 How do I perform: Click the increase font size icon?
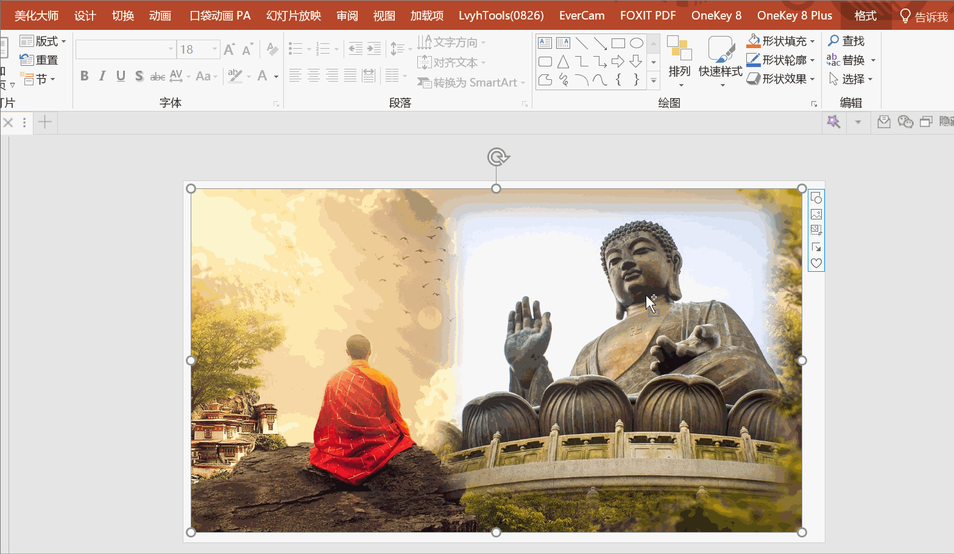[x=230, y=49]
